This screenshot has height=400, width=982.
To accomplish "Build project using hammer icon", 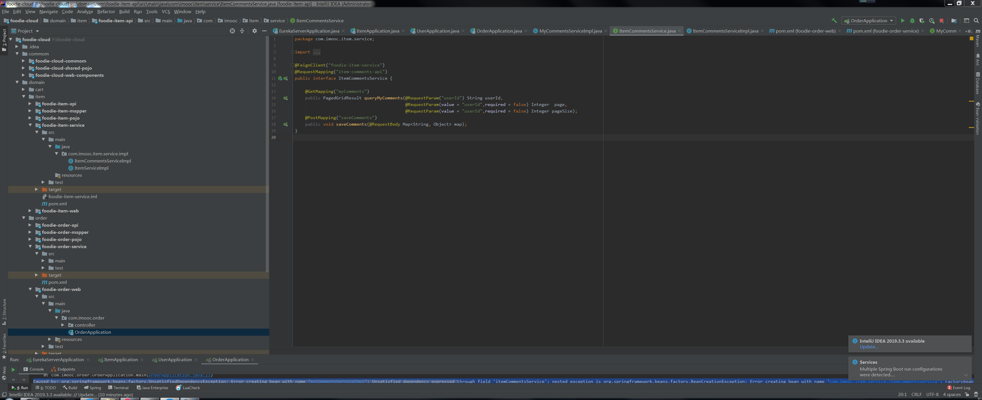I will (834, 21).
